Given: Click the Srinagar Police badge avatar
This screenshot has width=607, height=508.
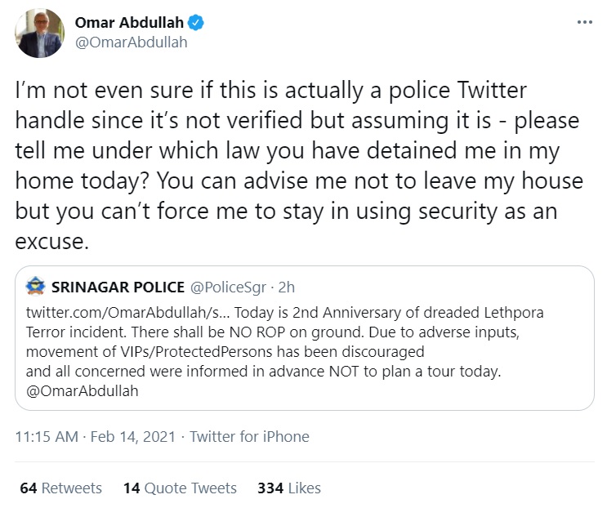Looking at the screenshot, I should [36, 287].
